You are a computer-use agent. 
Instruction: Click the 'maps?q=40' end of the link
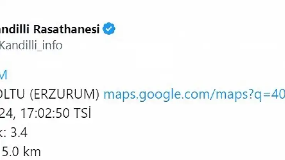click(250, 94)
